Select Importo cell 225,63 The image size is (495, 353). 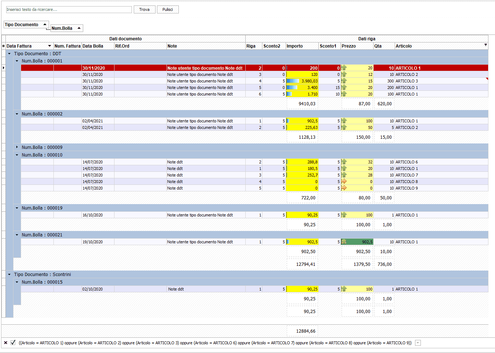[x=302, y=127]
